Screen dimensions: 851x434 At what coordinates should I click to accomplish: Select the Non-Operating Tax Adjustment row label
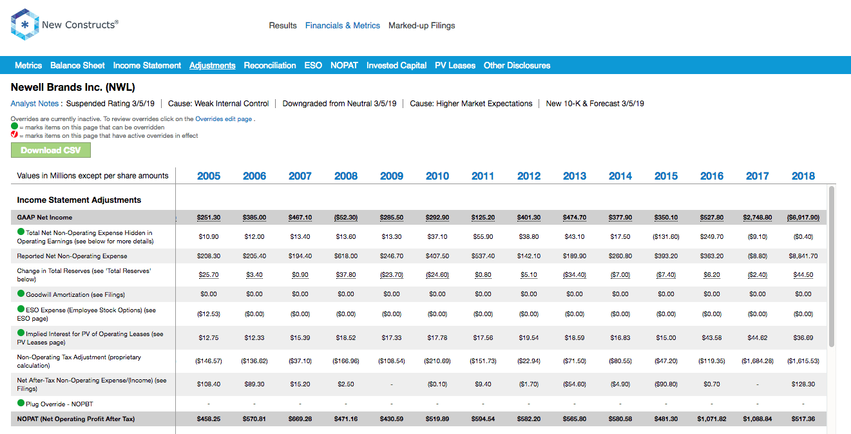click(x=79, y=361)
